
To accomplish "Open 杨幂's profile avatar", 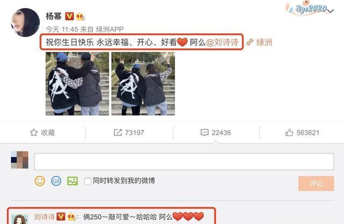I will coord(25,23).
